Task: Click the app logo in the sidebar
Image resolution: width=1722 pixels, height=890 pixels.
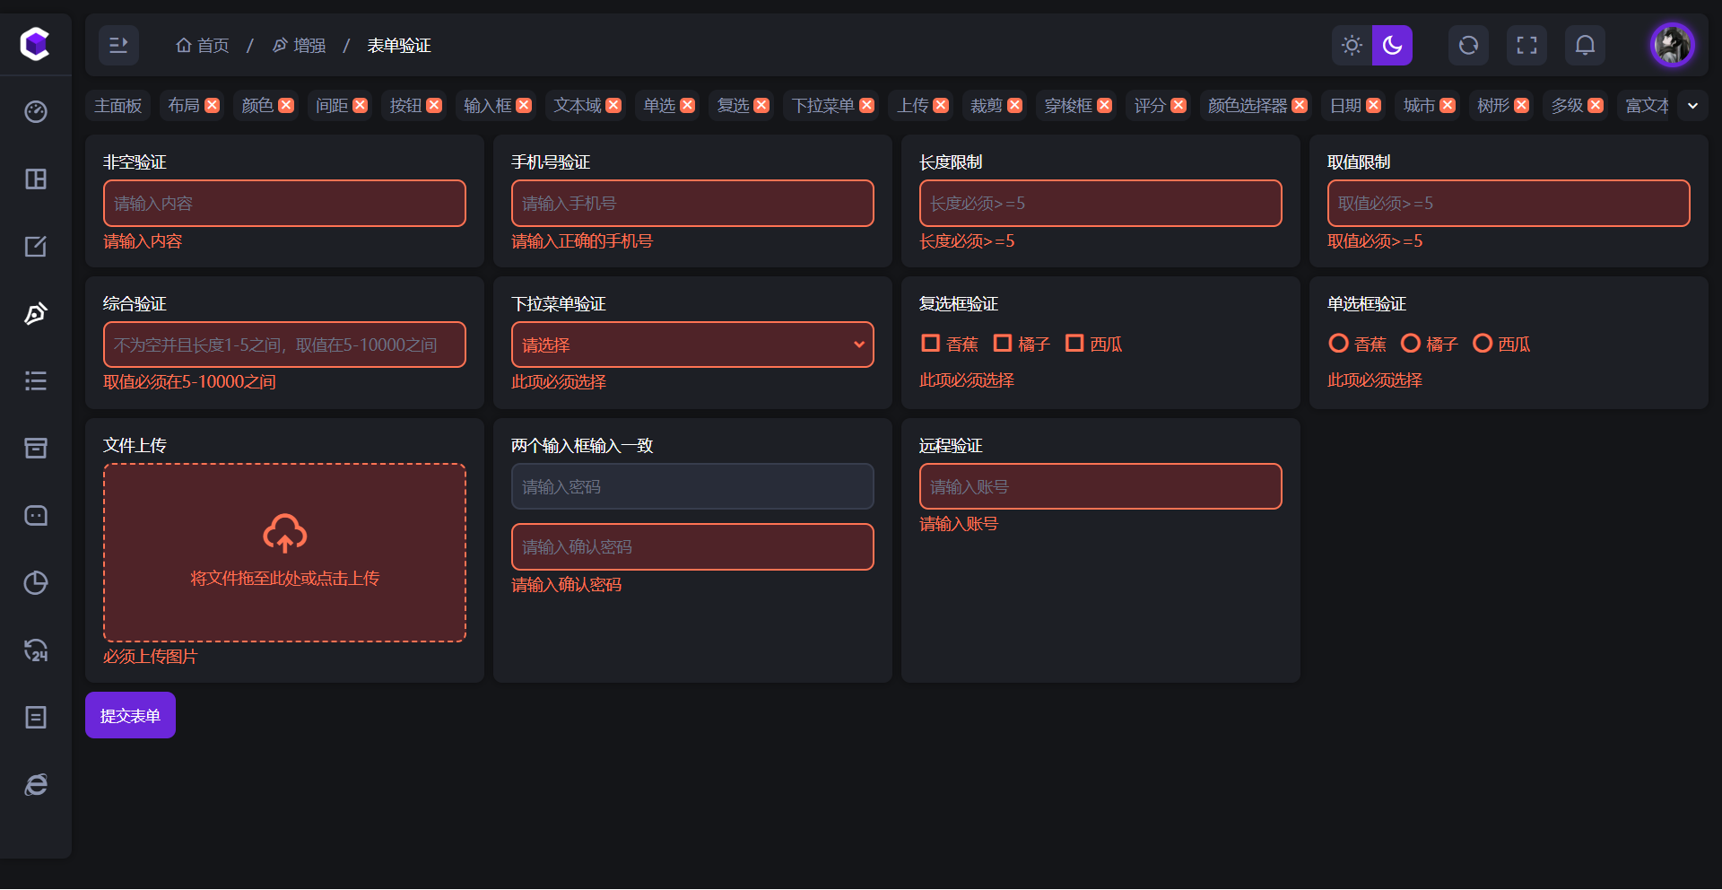Action: [35, 44]
